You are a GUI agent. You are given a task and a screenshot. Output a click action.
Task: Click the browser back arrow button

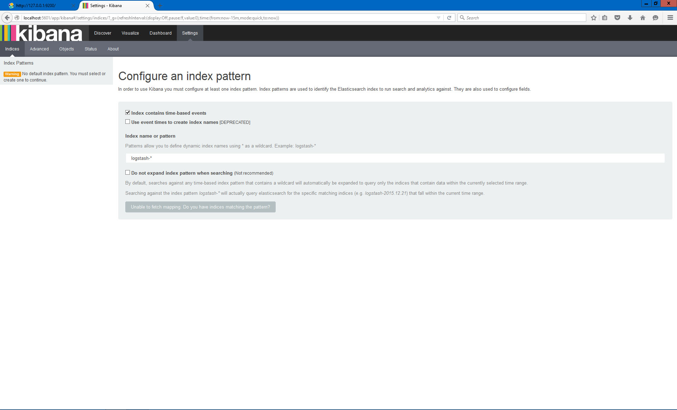pyautogui.click(x=7, y=18)
